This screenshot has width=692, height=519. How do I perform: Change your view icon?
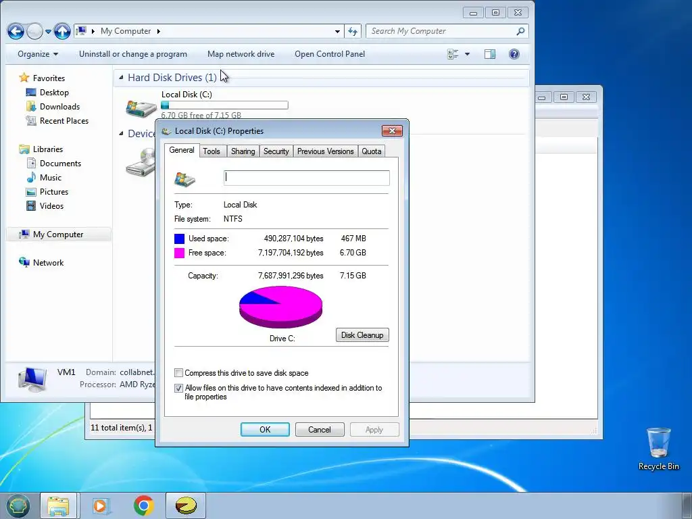tap(453, 54)
